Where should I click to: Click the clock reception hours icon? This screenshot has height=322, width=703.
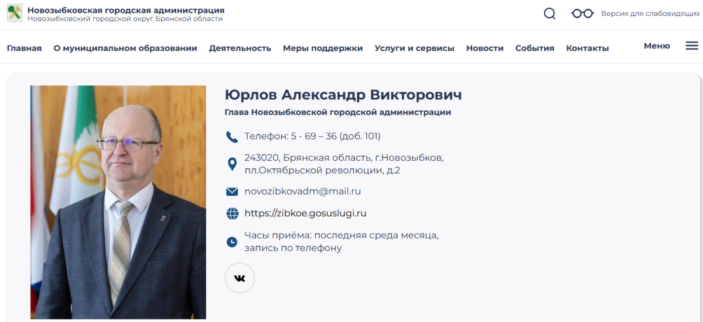click(x=232, y=241)
